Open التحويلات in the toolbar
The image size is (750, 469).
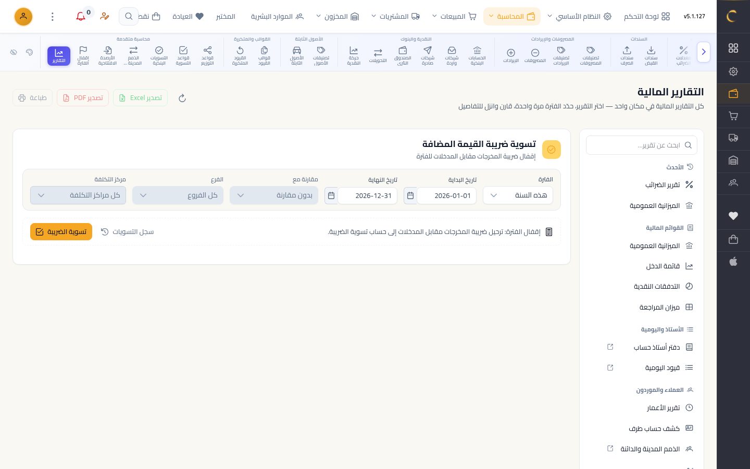(378, 56)
